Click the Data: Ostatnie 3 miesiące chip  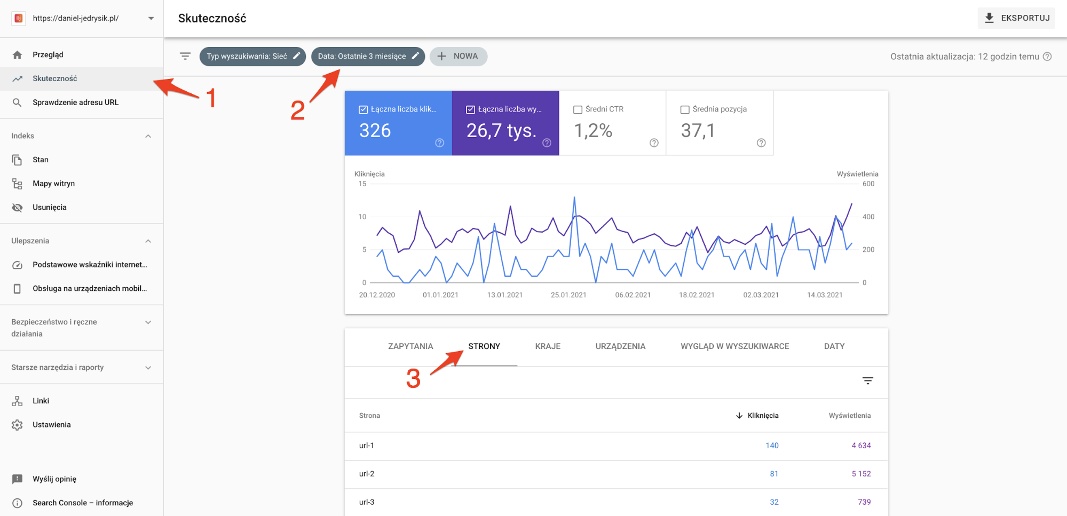click(368, 56)
